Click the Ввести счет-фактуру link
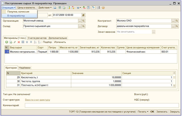 pyautogui.click(x=38, y=100)
